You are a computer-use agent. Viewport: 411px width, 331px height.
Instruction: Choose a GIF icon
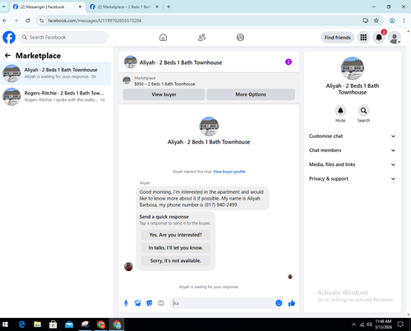tap(161, 303)
